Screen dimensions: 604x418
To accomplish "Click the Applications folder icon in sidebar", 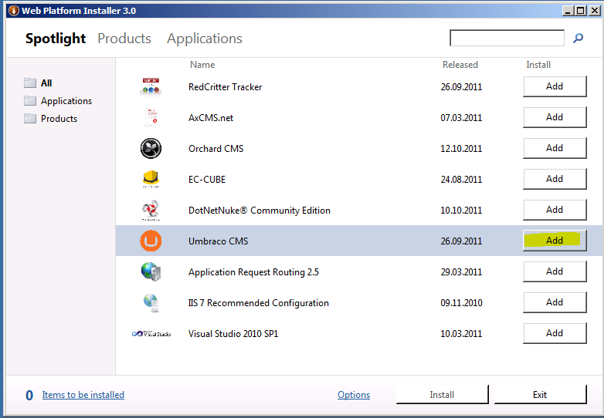I will pyautogui.click(x=30, y=100).
